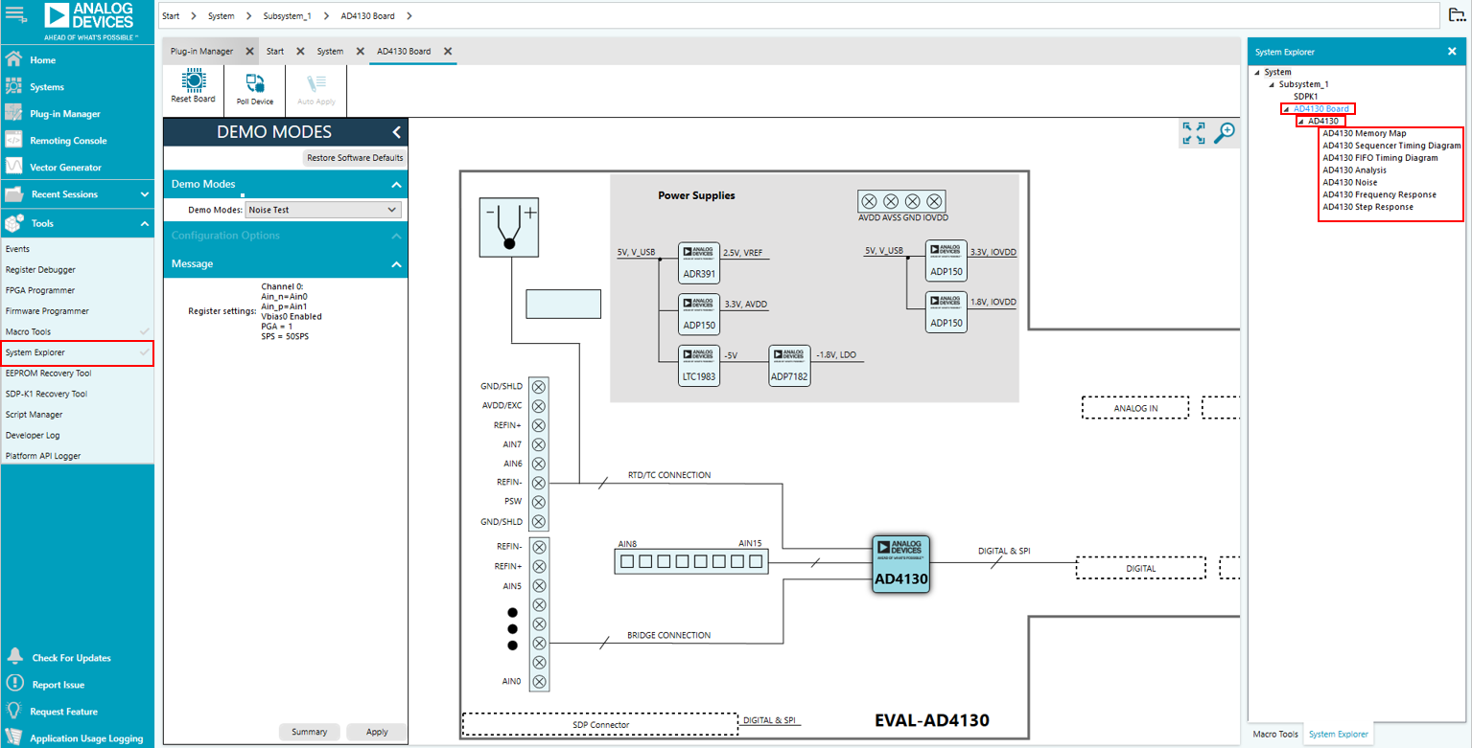Click the Remoting Console icon
Image resolution: width=1472 pixels, height=748 pixels.
(14, 140)
